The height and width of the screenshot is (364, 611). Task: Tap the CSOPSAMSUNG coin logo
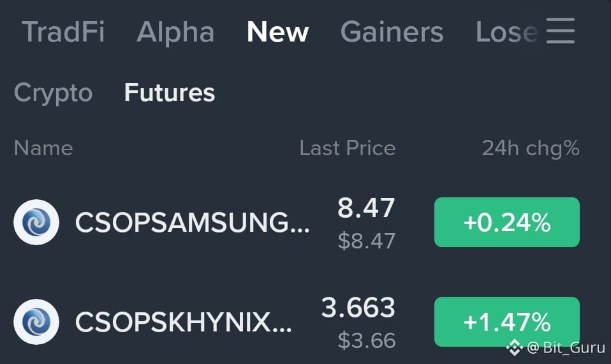coord(36,222)
